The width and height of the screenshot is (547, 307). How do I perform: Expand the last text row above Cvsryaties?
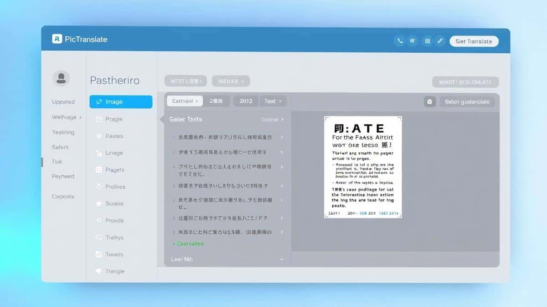(x=282, y=232)
